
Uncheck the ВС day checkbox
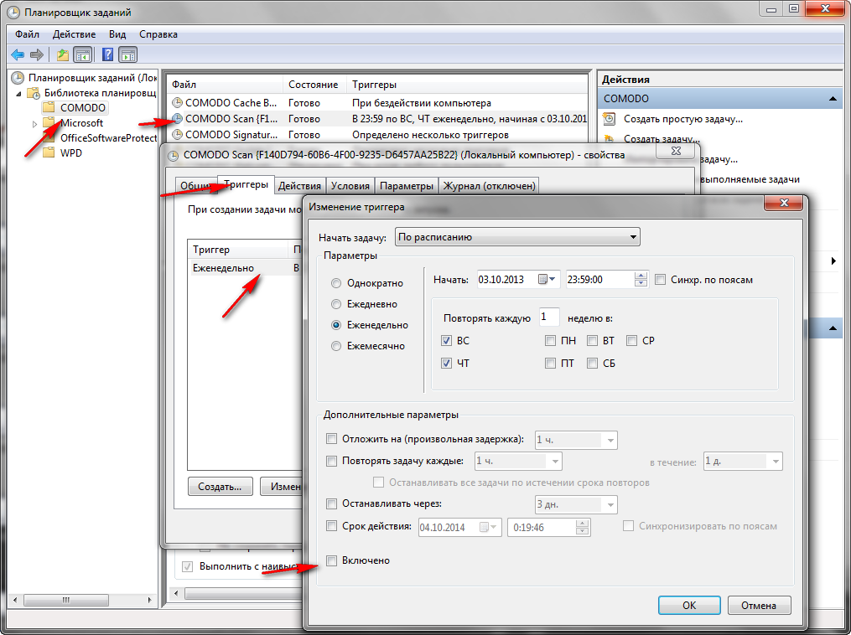[446, 341]
